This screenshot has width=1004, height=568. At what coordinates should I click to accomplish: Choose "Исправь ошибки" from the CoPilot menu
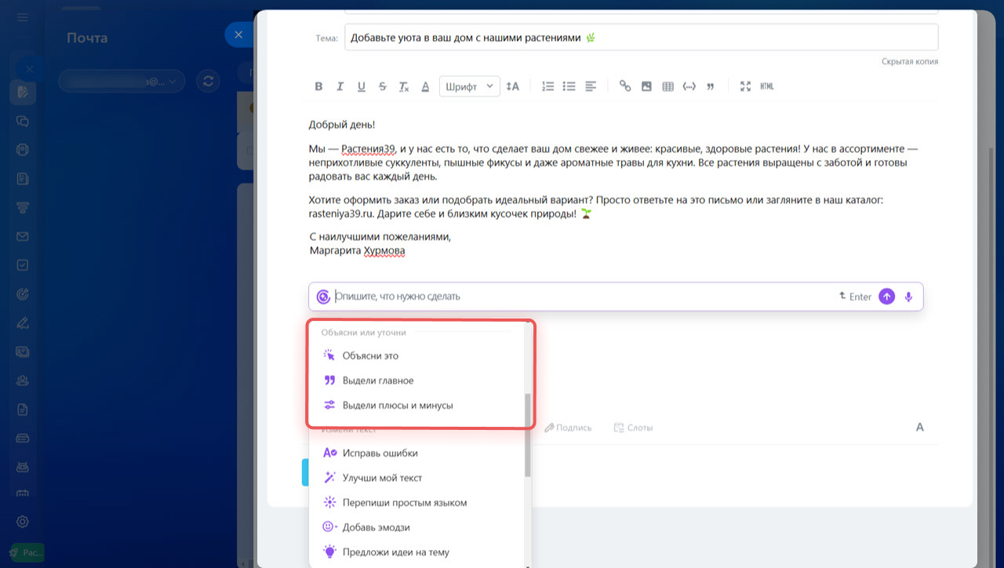point(417,453)
